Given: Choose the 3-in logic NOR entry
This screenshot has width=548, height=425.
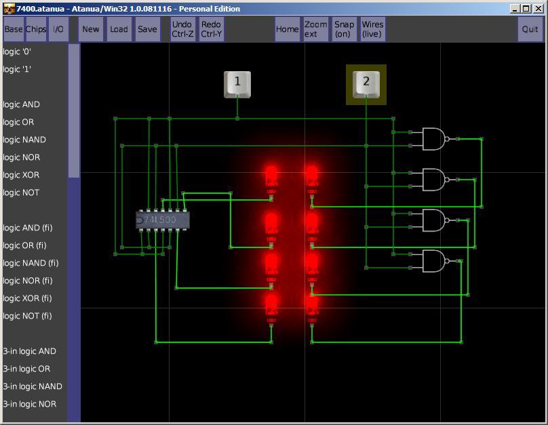Looking at the screenshot, I should point(29,404).
